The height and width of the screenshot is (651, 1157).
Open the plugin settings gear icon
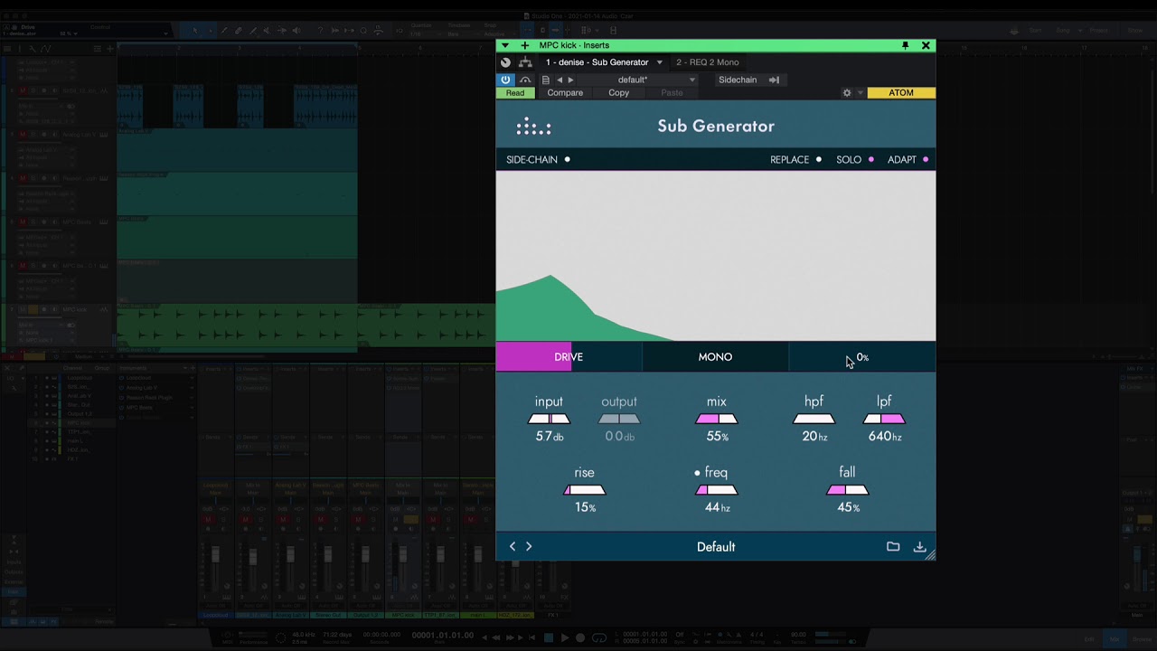click(x=847, y=93)
